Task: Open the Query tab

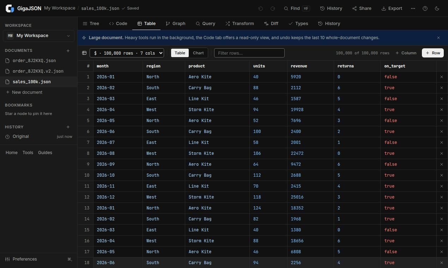Action: point(205,24)
